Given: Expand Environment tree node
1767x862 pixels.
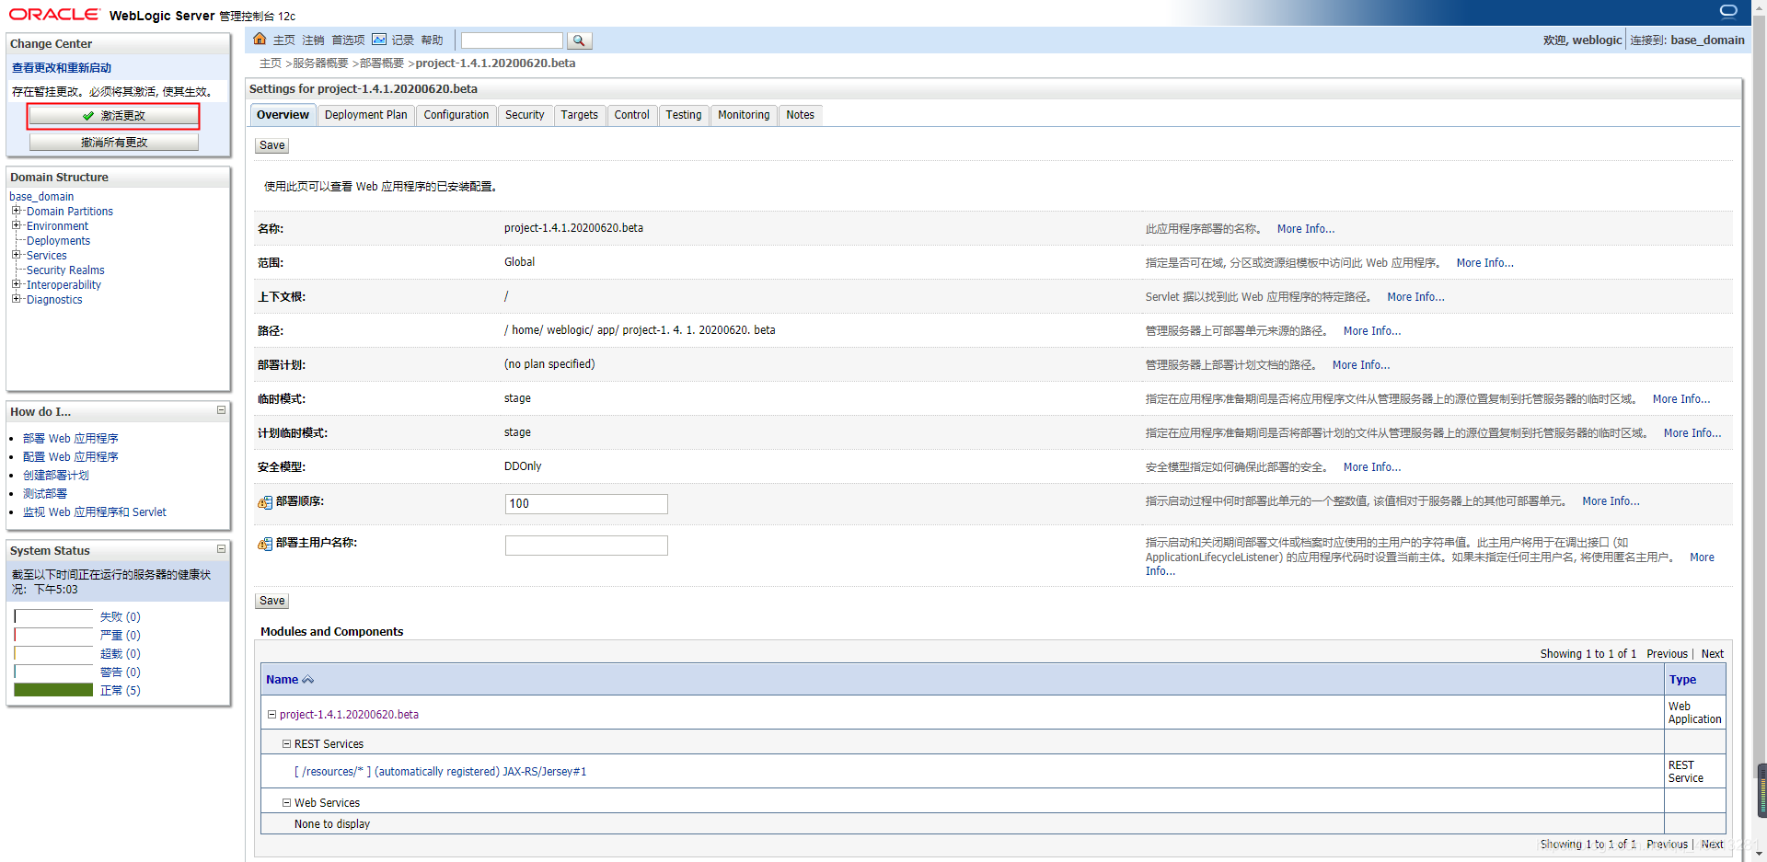Looking at the screenshot, I should 16,225.
